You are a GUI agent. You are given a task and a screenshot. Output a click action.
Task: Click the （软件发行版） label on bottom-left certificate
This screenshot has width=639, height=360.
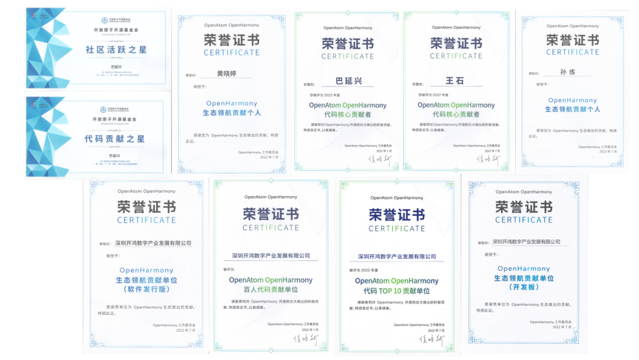146,290
